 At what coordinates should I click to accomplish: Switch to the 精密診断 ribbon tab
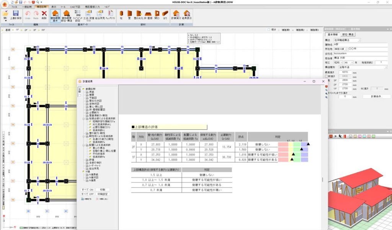41,7
